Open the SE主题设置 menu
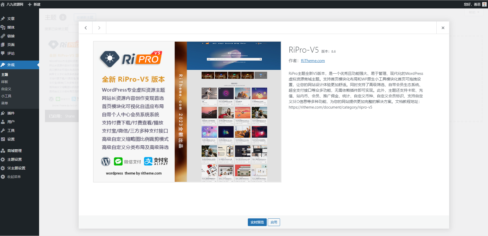Viewport: 488px width, 236px height. [x=16, y=168]
